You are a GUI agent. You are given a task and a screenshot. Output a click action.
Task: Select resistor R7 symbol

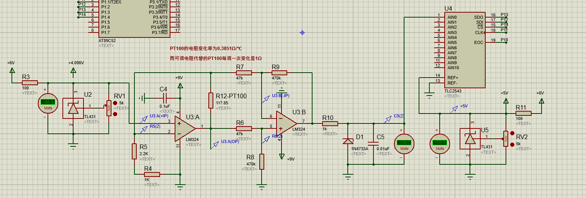point(244,73)
